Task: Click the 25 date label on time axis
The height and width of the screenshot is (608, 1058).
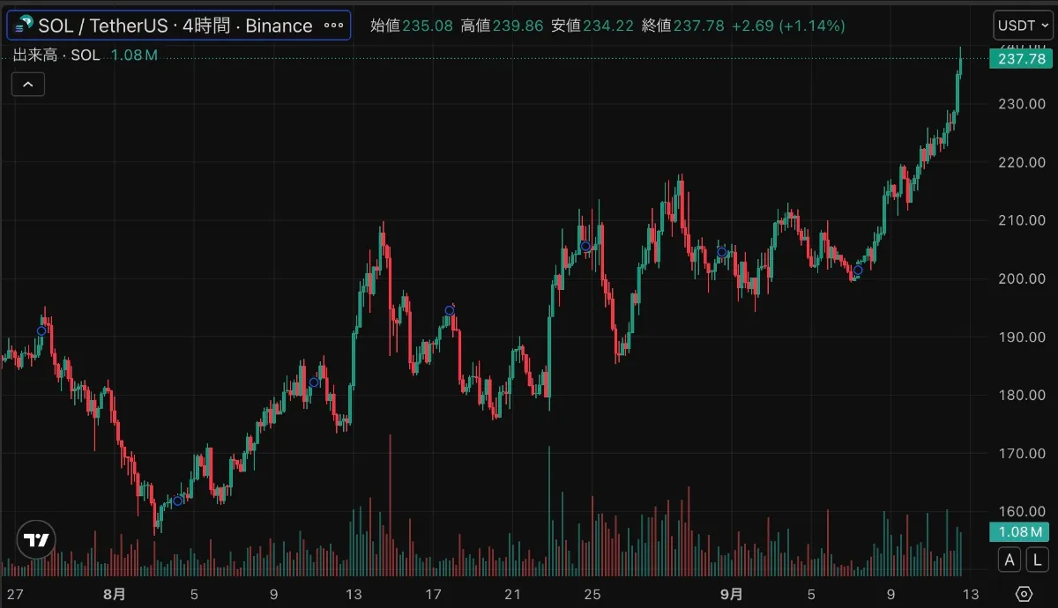Action: click(x=592, y=594)
